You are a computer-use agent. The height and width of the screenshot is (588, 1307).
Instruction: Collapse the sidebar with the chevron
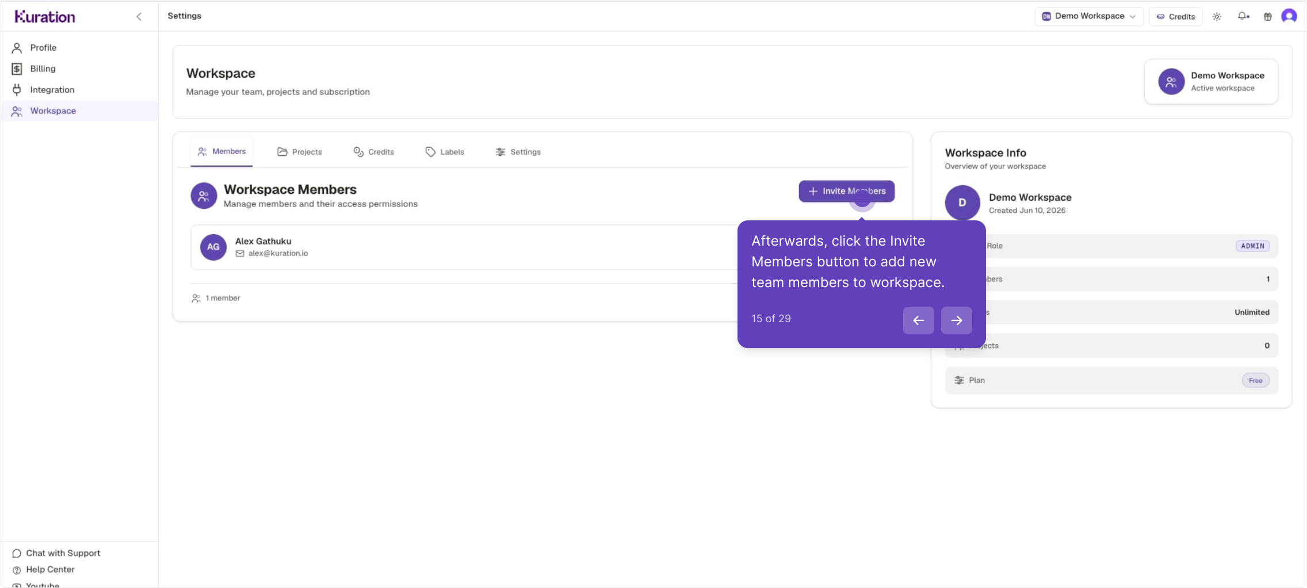click(139, 17)
